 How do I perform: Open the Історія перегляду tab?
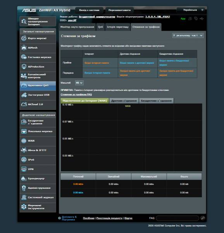(118, 27)
